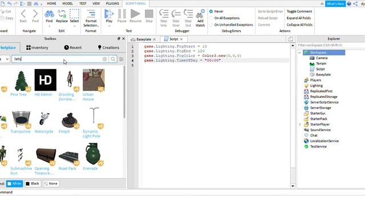Image resolution: width=365 pixels, height=205 pixels.
Task: Click the share icon at top right
Action: click(355, 3)
